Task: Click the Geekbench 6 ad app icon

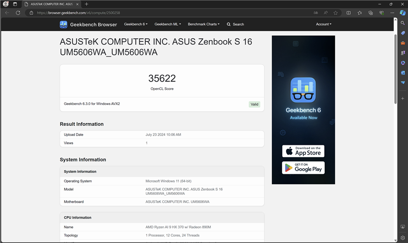Action: (303, 90)
